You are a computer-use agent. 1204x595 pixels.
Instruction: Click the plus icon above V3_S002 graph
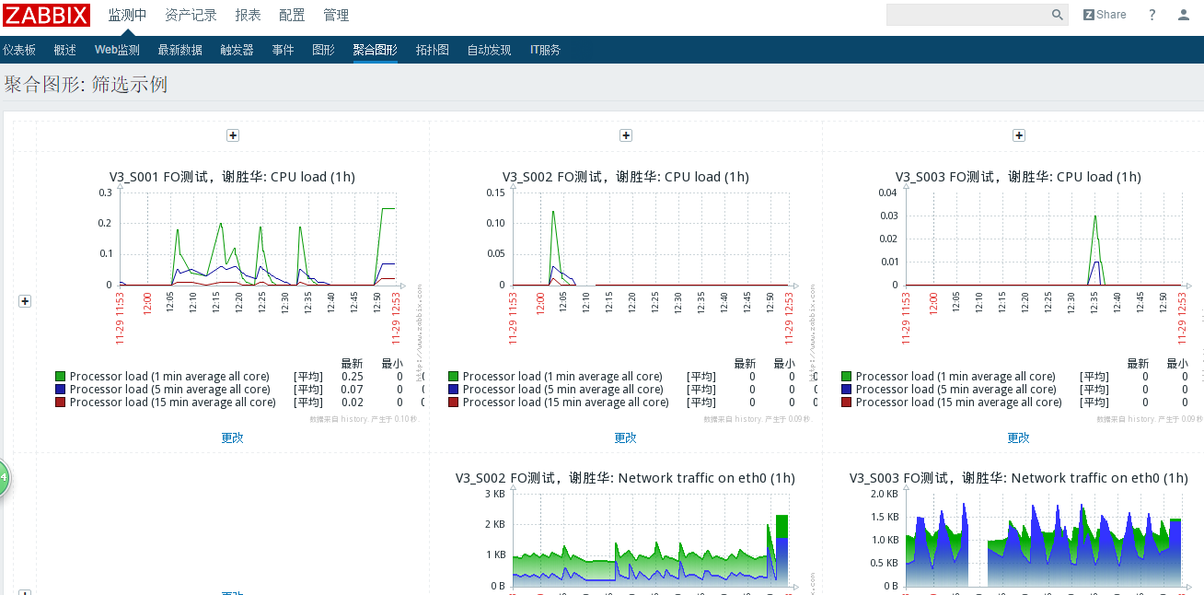click(626, 135)
